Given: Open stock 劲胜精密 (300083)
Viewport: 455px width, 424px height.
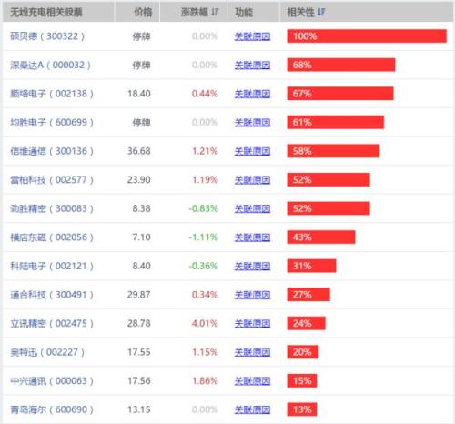Looking at the screenshot, I should click(x=52, y=208).
